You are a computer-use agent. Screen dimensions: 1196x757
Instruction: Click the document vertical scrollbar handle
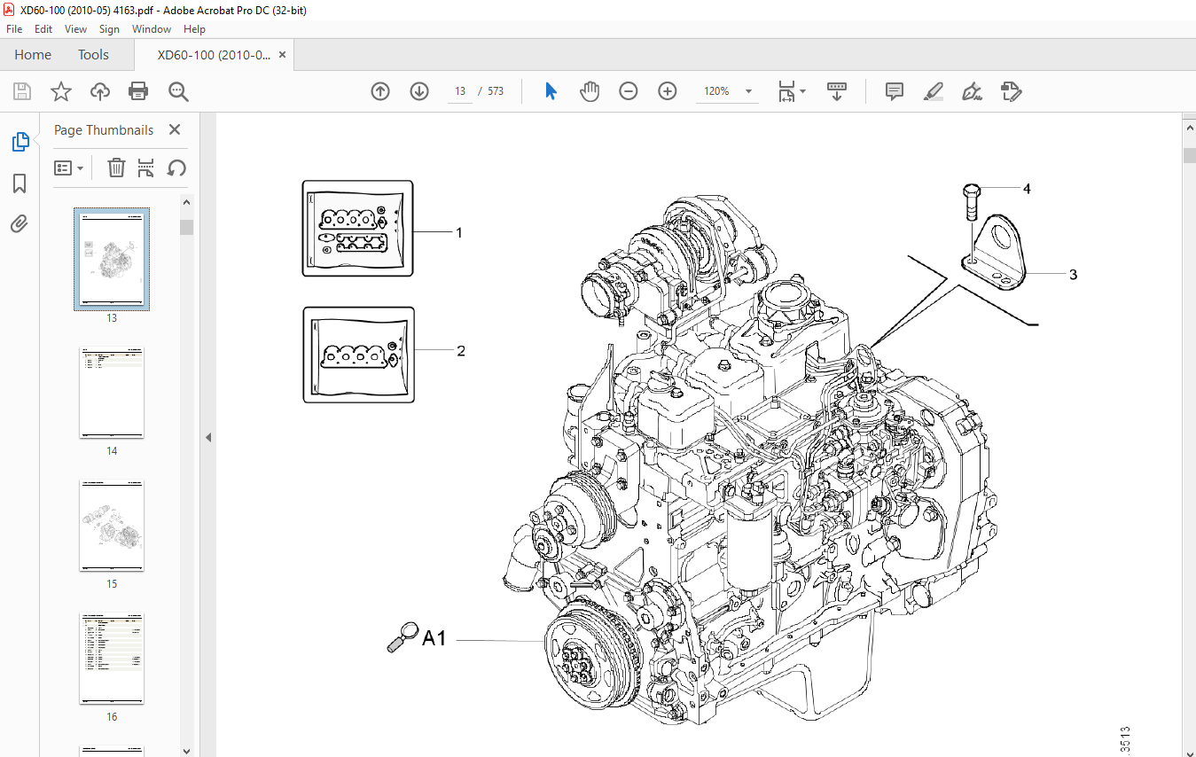click(x=1189, y=156)
